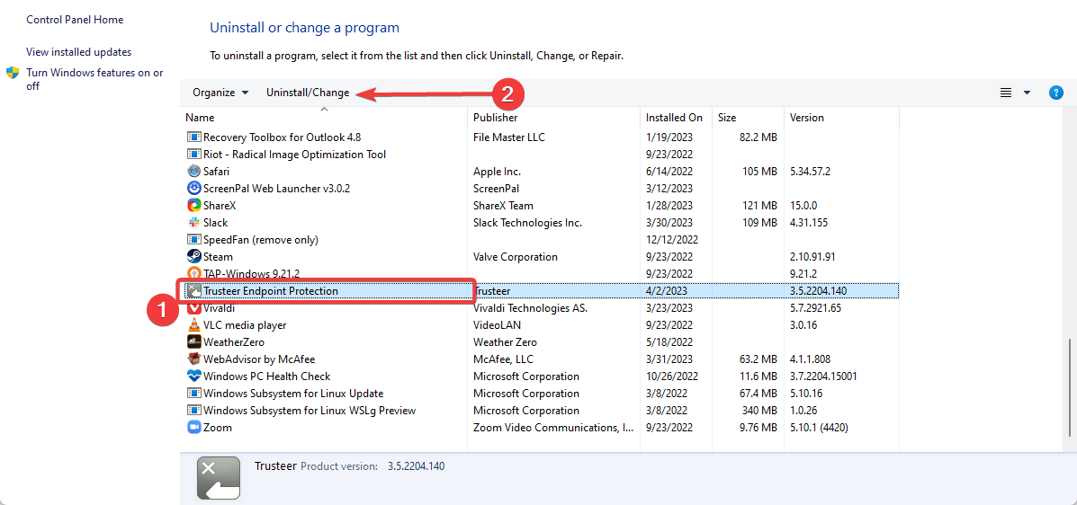The height and width of the screenshot is (505, 1077).
Task: Select the Vivaldi program name
Action: coord(220,308)
